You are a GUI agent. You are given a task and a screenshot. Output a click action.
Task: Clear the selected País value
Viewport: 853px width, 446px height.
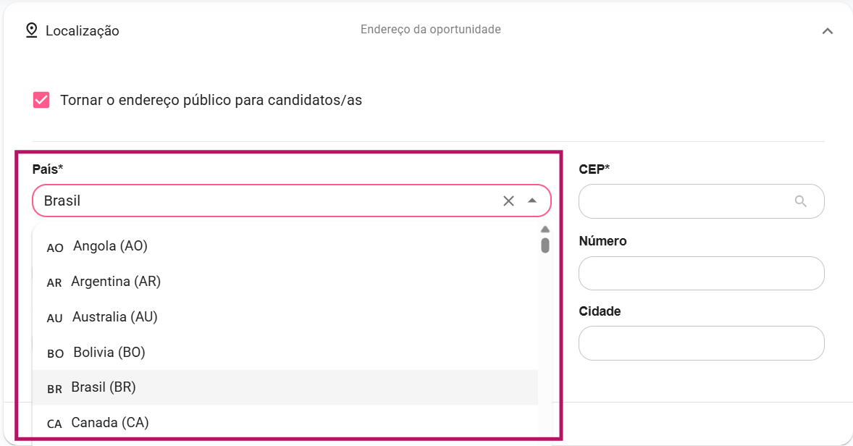(508, 201)
